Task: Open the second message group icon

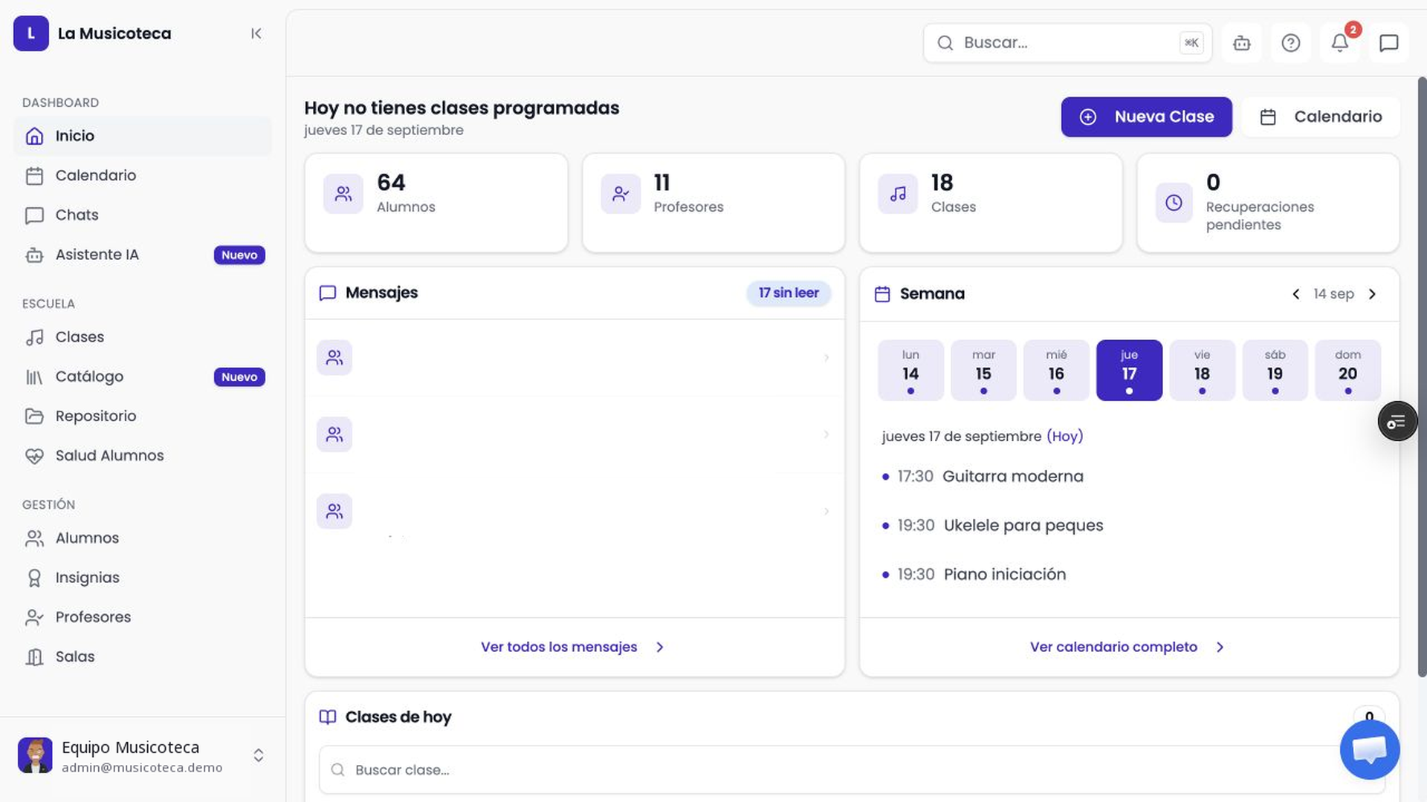Action: 334,434
